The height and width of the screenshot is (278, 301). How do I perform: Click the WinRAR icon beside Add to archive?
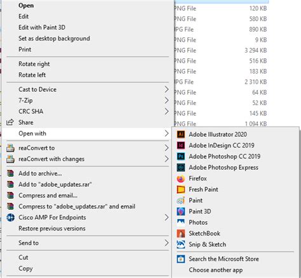click(x=10, y=174)
